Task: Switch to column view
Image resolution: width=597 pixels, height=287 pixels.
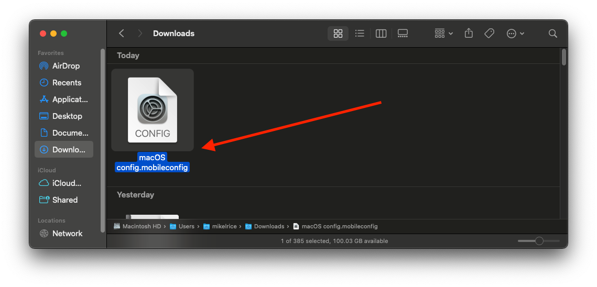Action: coord(381,34)
